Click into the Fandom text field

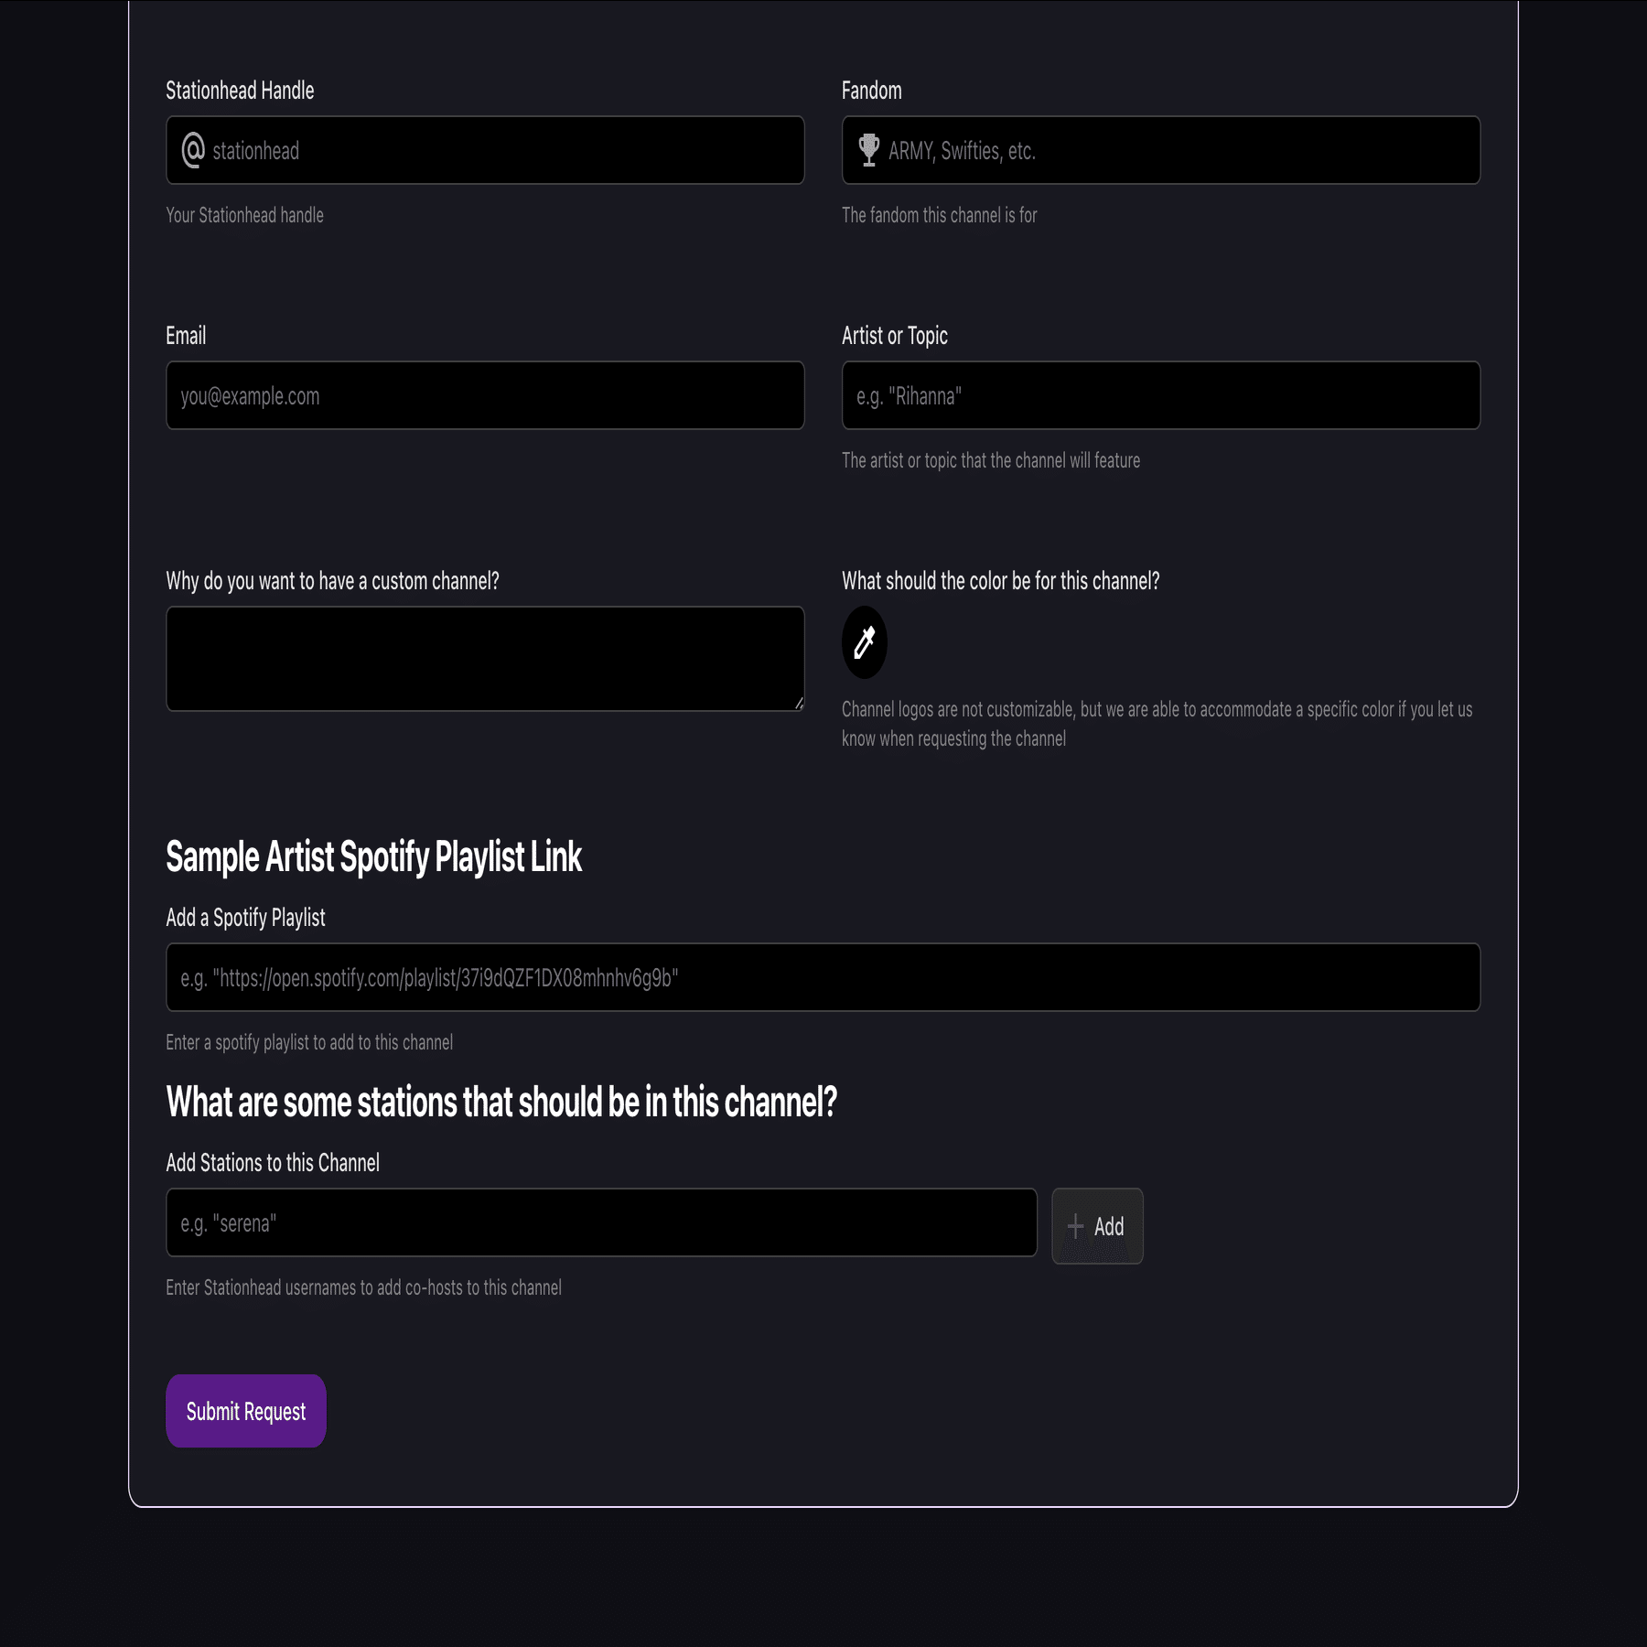1180,150
